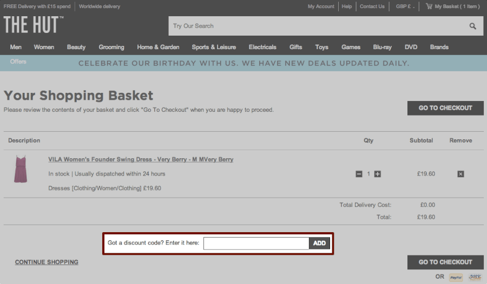This screenshot has width=487, height=284.
Task: Open My Basket cart icon
Action: tap(429, 6)
